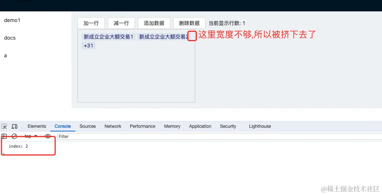Open the 'top' JavaScript context dropdown

tap(31, 136)
